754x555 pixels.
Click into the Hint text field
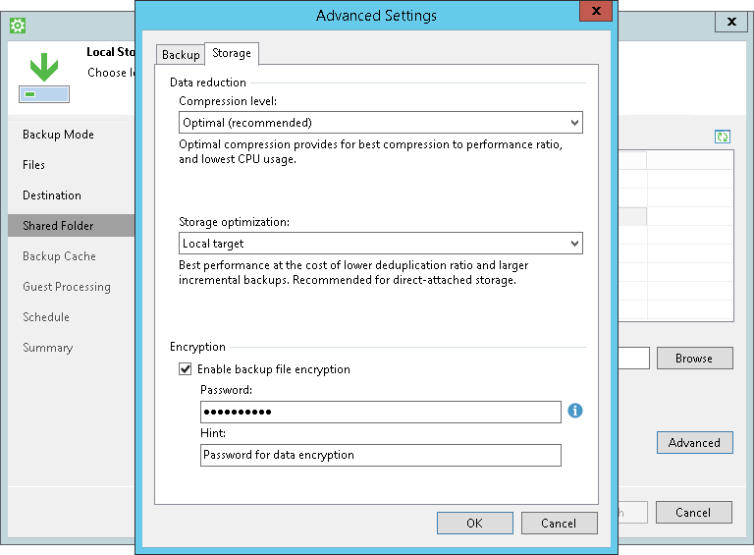point(380,455)
